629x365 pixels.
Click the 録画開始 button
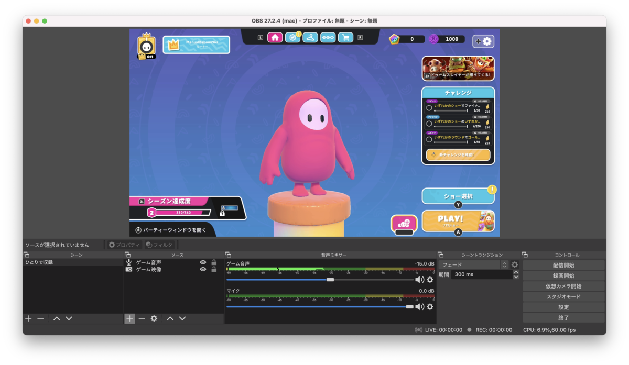click(x=563, y=275)
